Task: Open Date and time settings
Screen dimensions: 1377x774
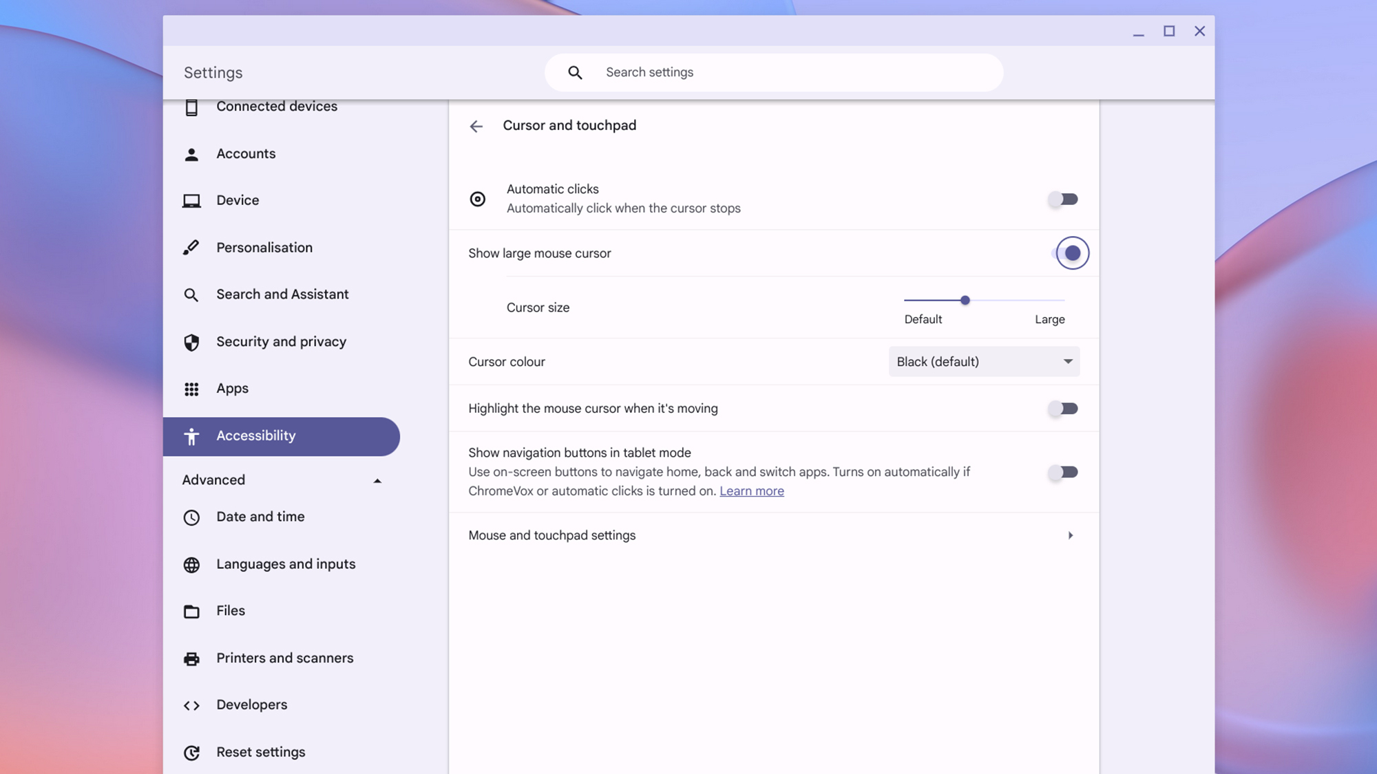Action: point(260,517)
